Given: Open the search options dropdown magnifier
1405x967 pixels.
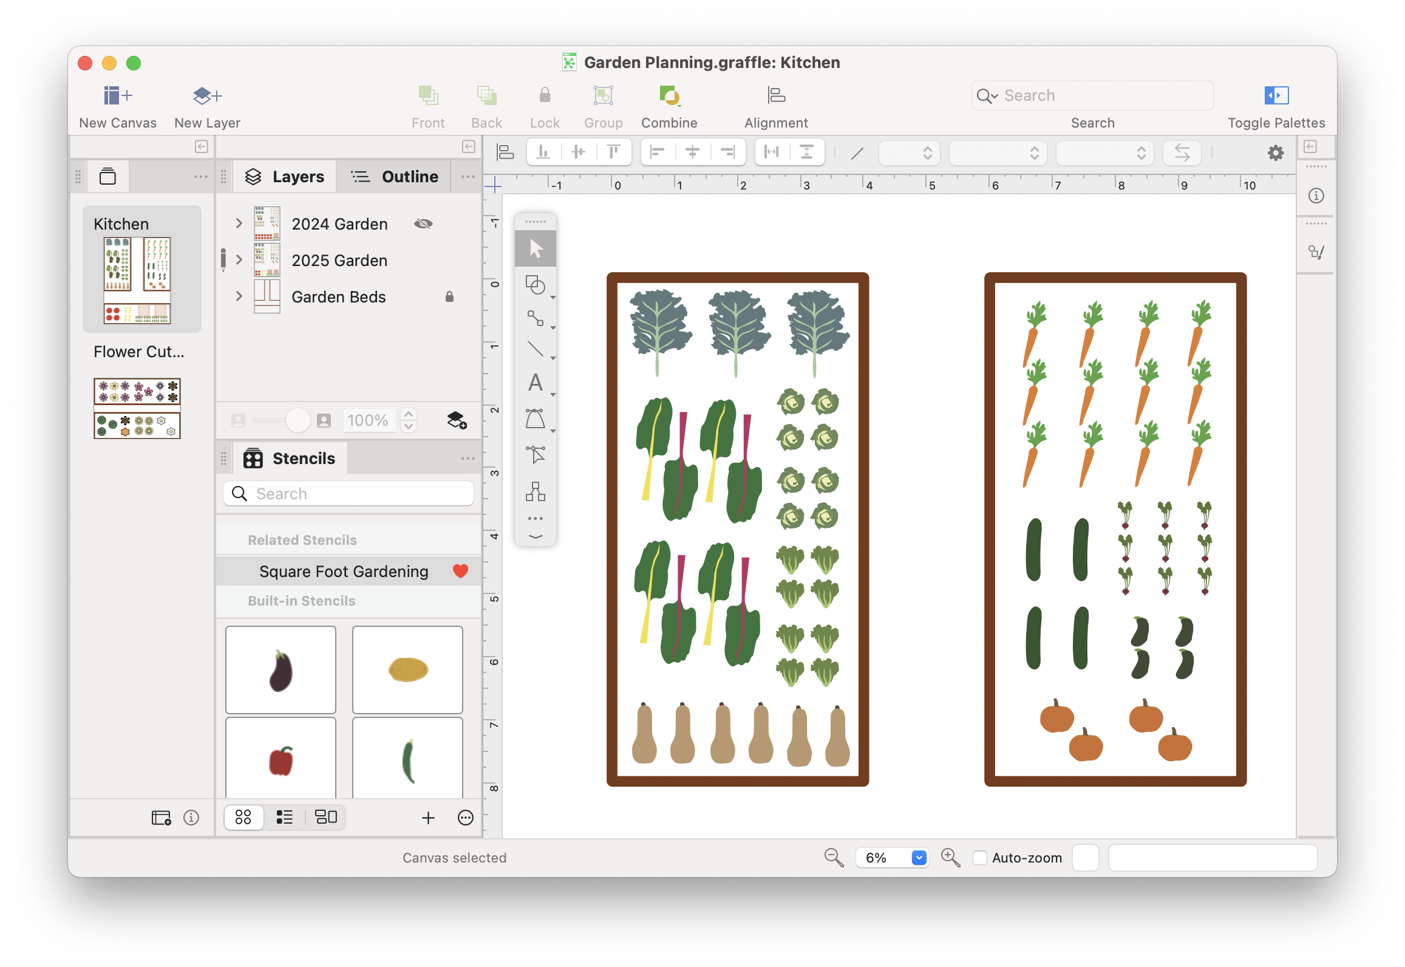Looking at the screenshot, I should coord(987,96).
